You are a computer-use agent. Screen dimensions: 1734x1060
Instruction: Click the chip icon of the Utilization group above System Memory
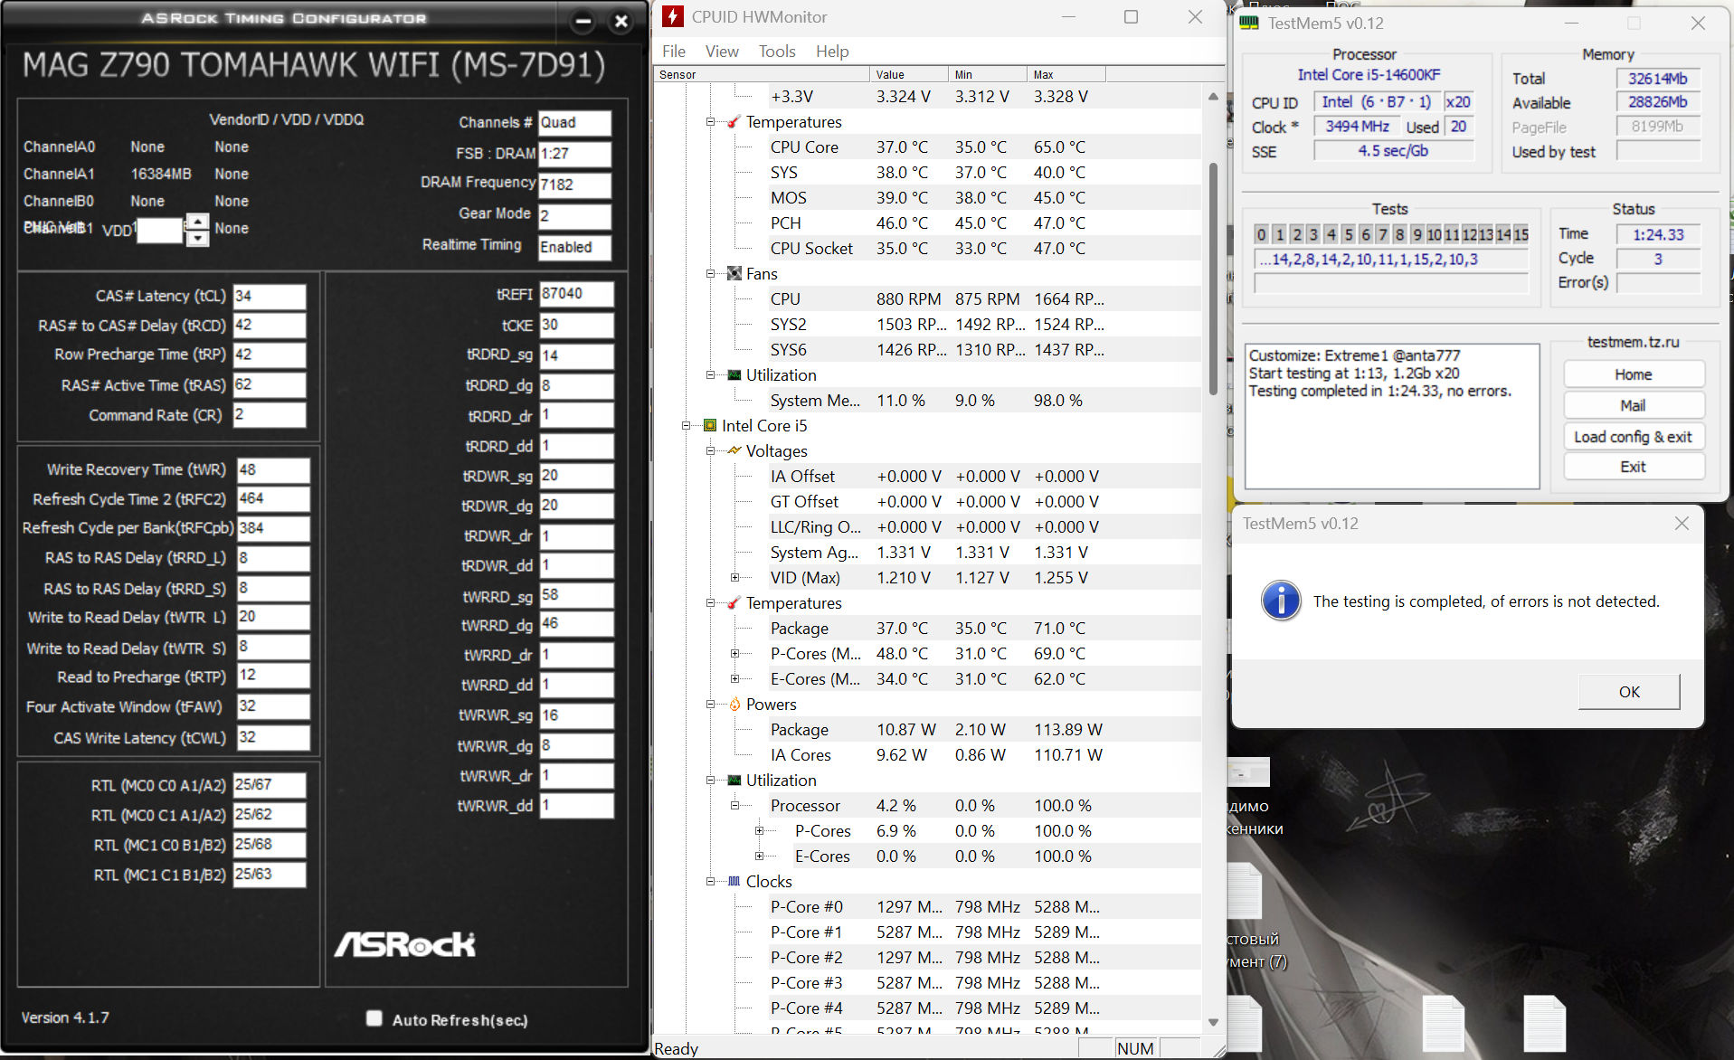click(x=734, y=375)
